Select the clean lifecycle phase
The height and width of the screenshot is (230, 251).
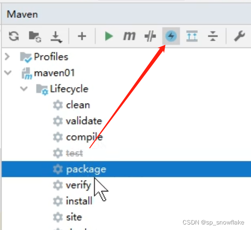78,105
